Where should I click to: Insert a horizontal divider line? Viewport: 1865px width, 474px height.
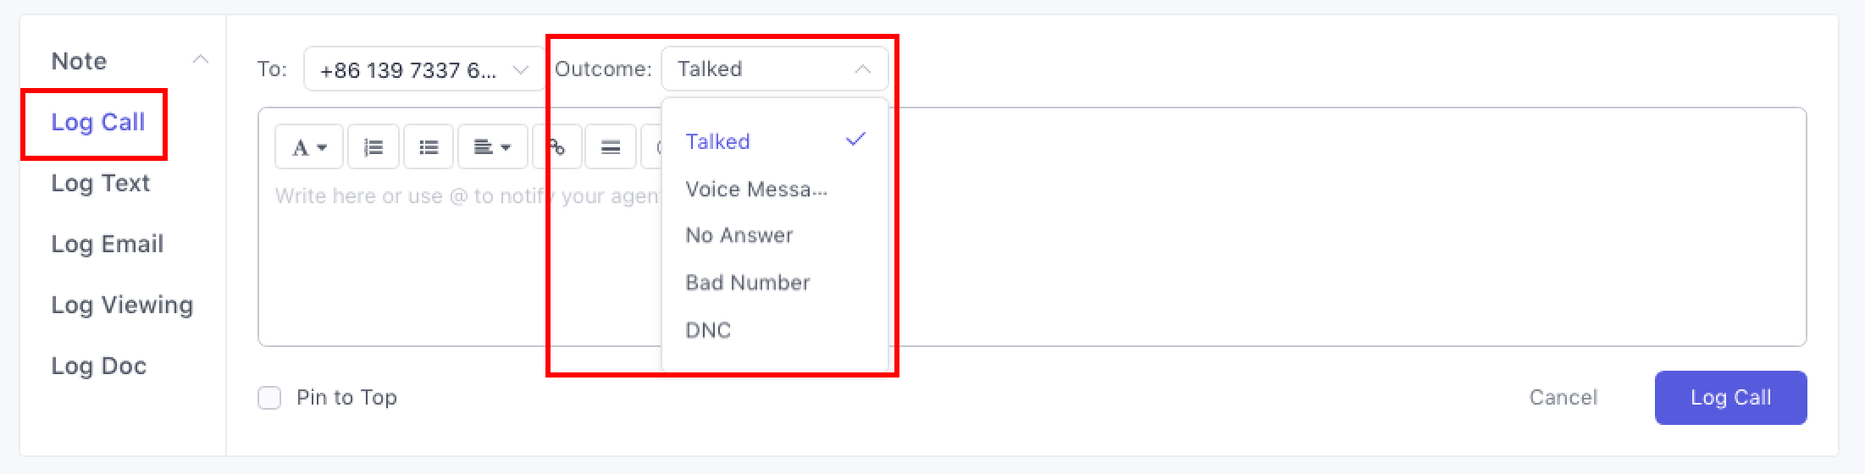point(610,147)
